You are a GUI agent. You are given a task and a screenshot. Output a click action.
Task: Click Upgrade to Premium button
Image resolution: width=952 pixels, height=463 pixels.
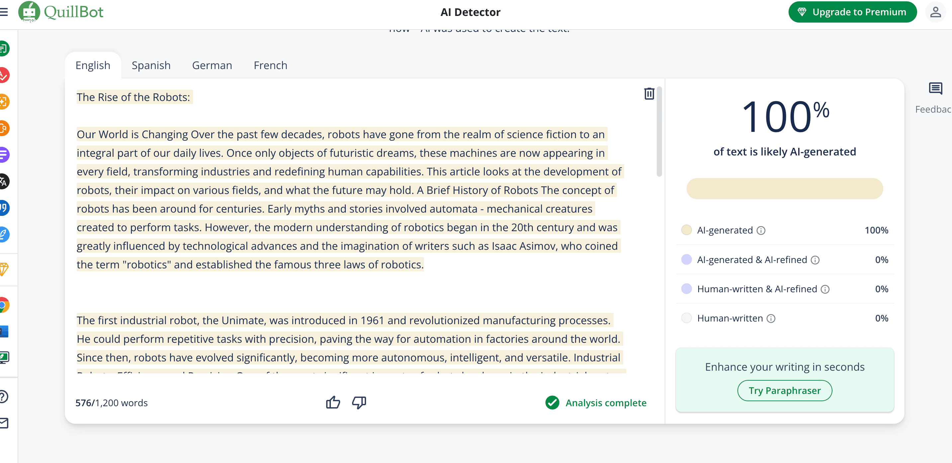coord(852,12)
